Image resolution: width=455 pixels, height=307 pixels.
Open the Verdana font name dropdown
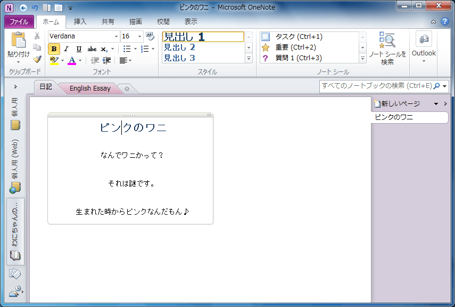116,36
